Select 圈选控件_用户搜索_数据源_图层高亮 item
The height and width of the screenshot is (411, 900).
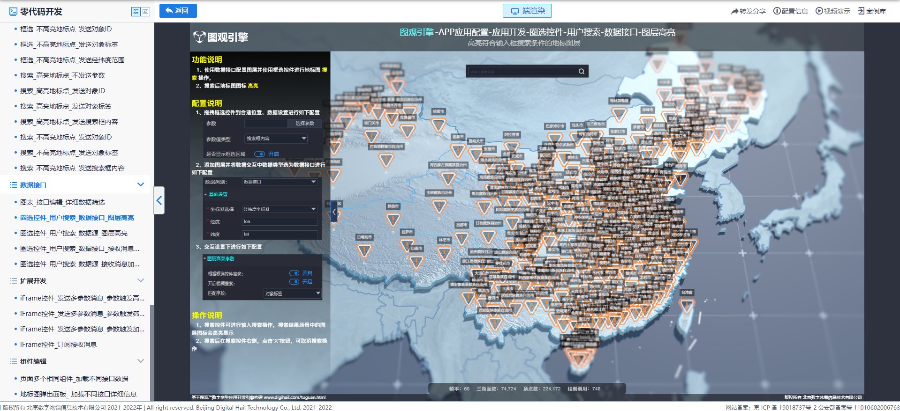(x=74, y=233)
